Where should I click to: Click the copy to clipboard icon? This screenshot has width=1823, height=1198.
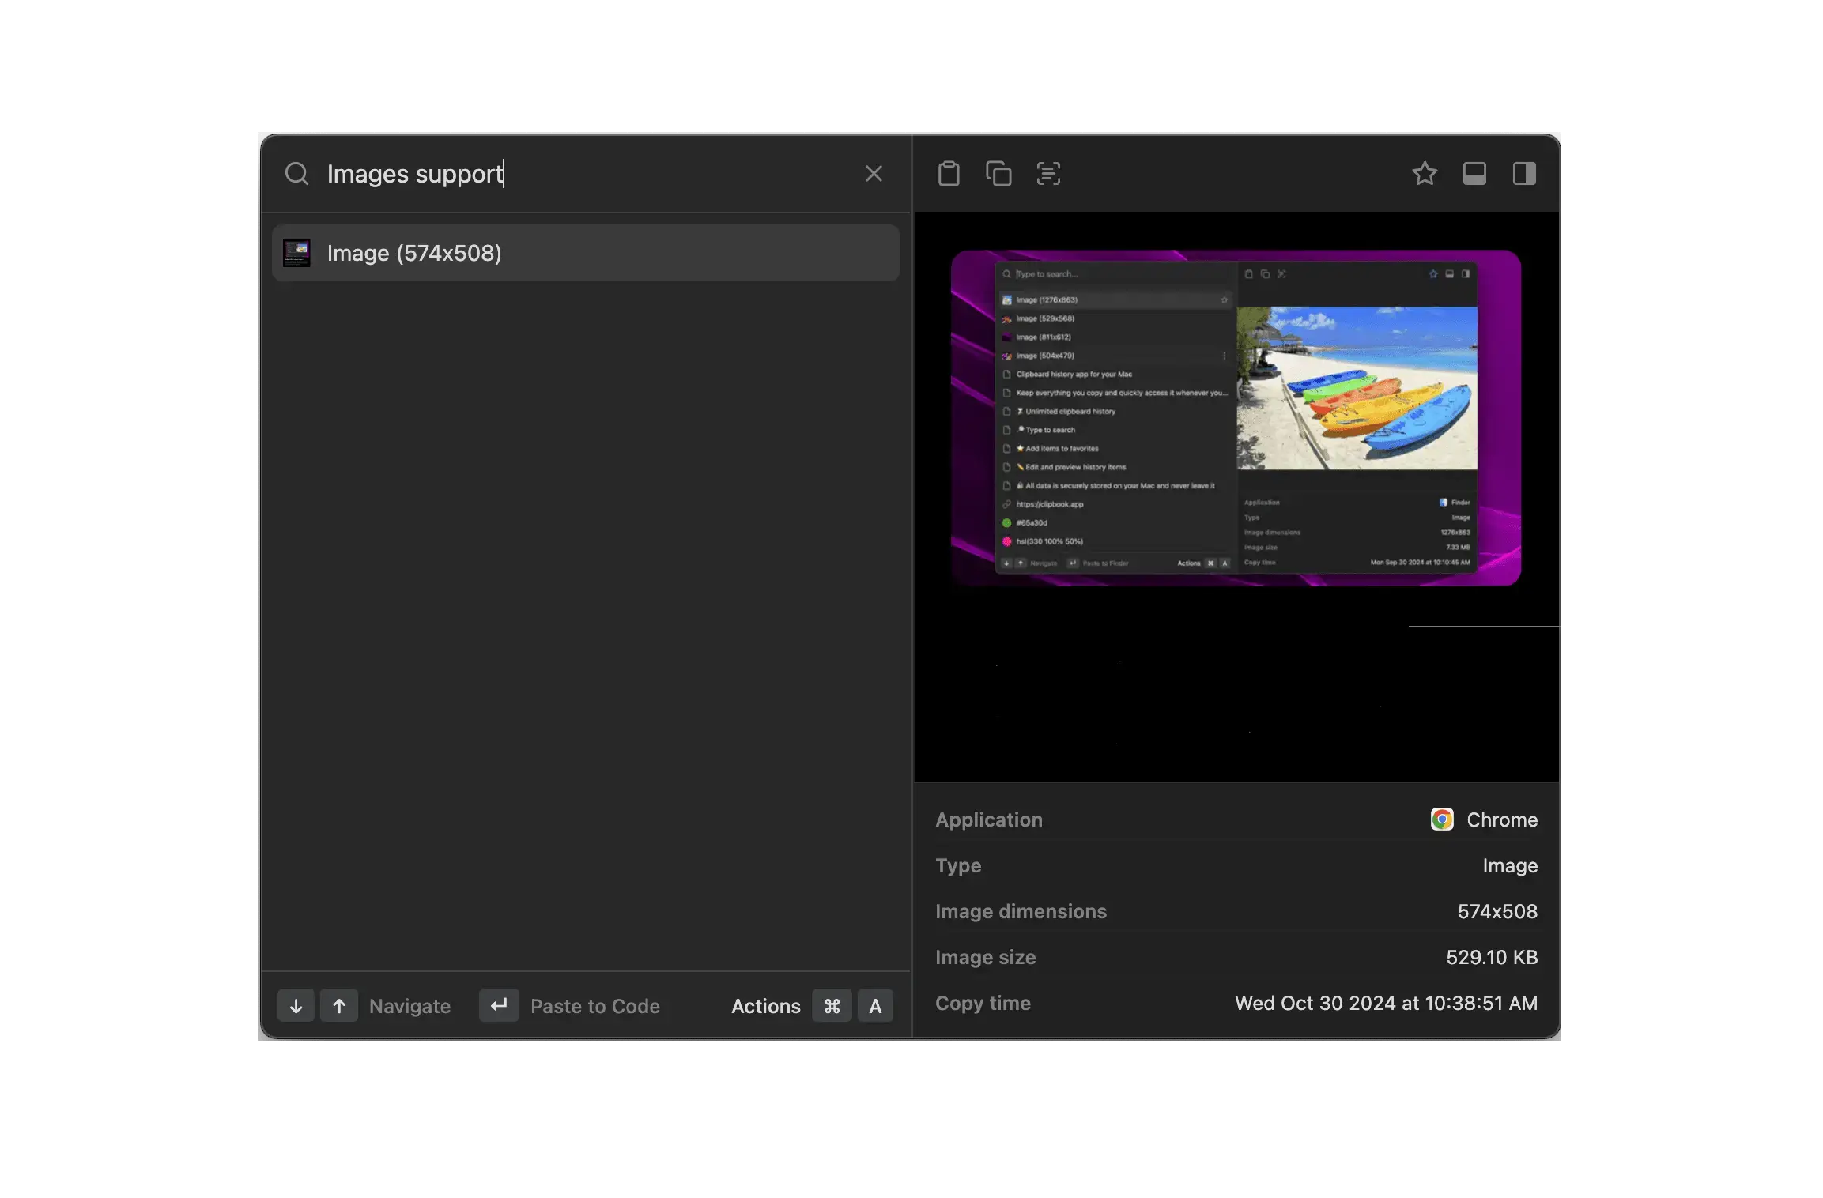tap(998, 173)
